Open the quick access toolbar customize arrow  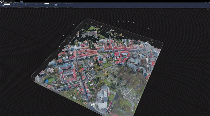(15, 1)
